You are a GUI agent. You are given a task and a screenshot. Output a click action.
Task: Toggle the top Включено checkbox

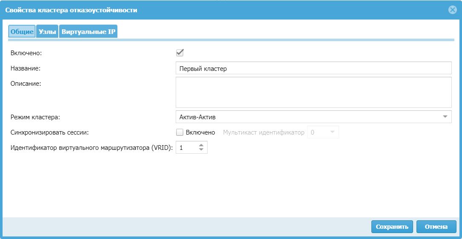[180, 53]
